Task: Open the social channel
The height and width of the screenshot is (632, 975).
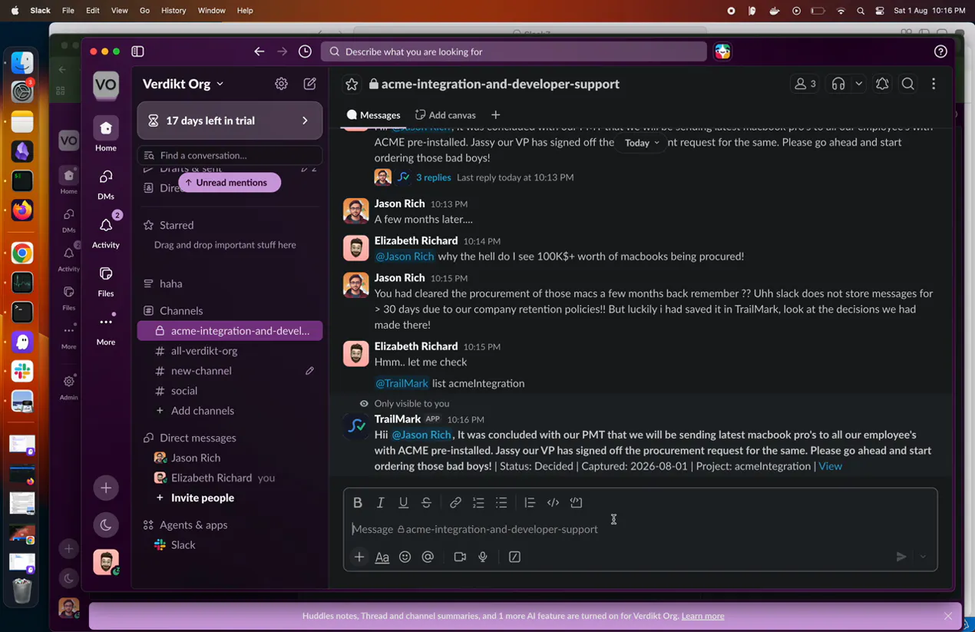Action: [x=230, y=391]
